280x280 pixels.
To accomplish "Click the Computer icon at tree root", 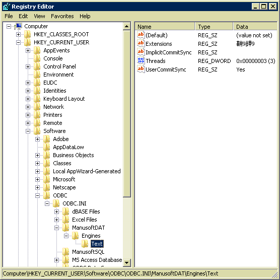I will coord(18,26).
